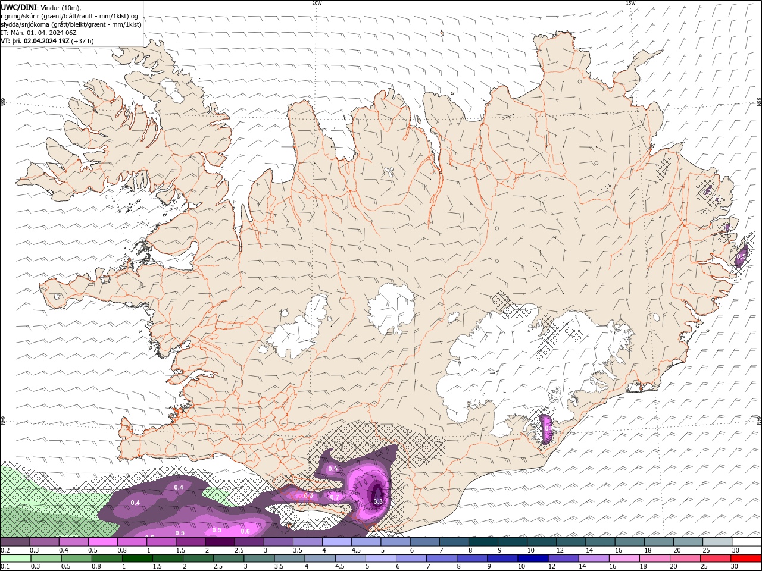The width and height of the screenshot is (762, 571).
Task: Click the 0.7 precipitation value on map
Action: click(x=335, y=497)
